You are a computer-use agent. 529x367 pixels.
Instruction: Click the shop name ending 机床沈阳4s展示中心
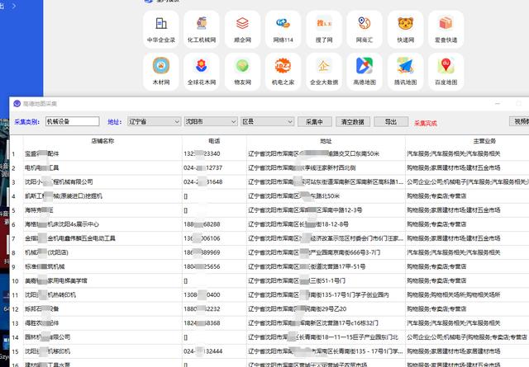tap(62, 224)
